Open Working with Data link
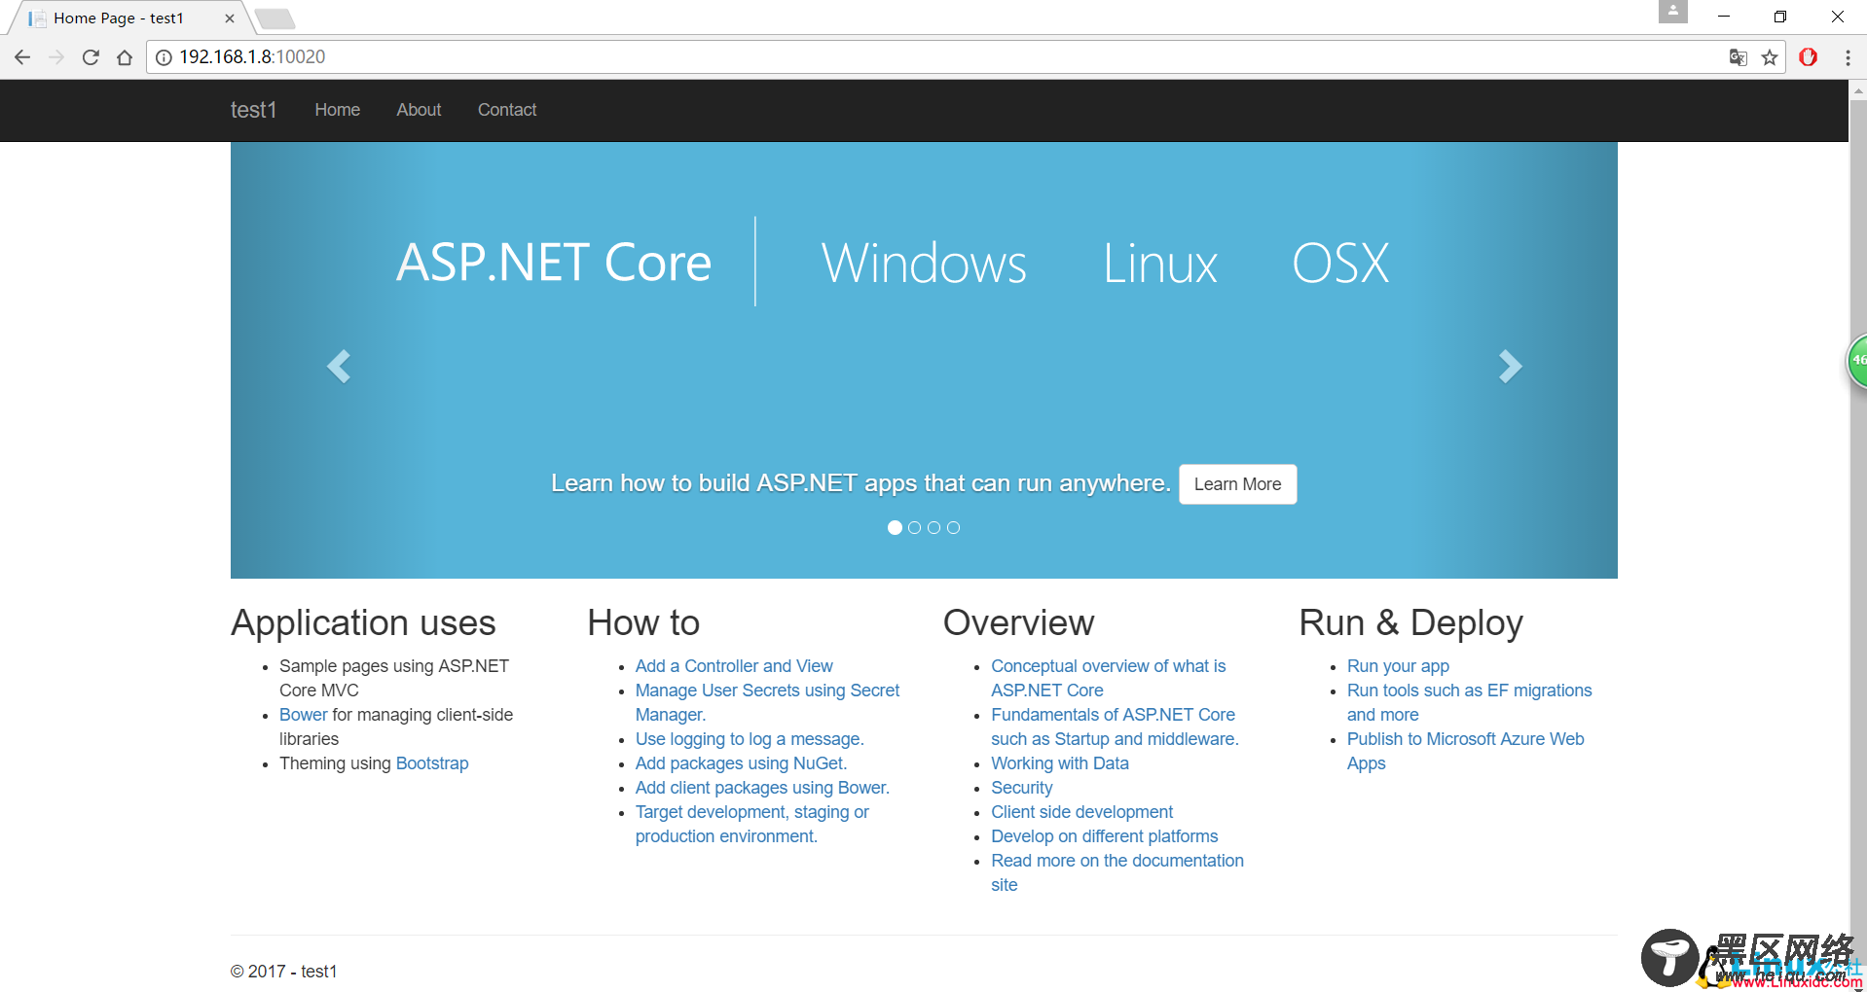Screen dimensions: 1867x992 pyautogui.click(x=1060, y=763)
